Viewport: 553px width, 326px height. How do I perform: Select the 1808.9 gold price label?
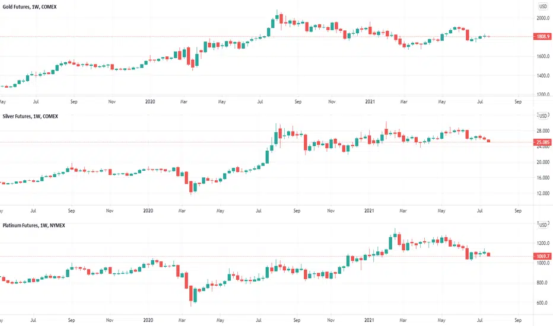pos(542,36)
